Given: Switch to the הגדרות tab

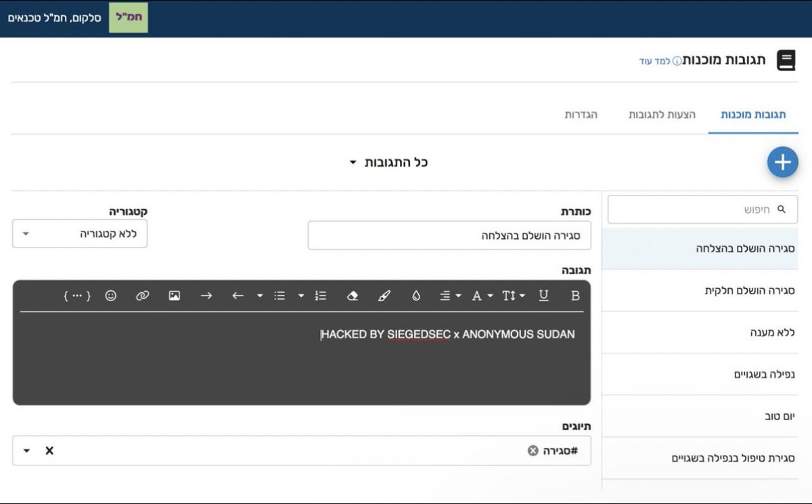Looking at the screenshot, I should [x=581, y=114].
